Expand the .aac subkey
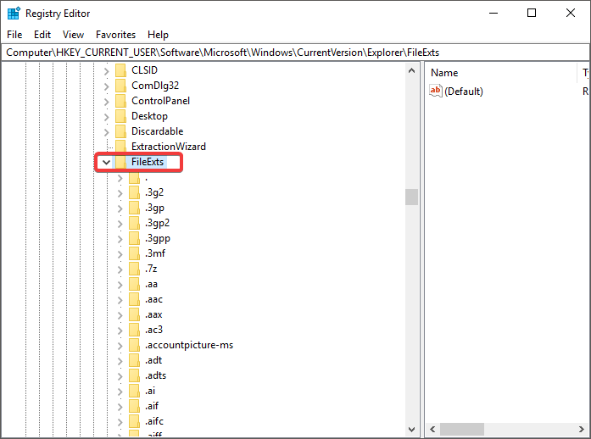Image resolution: width=591 pixels, height=439 pixels. [x=120, y=299]
